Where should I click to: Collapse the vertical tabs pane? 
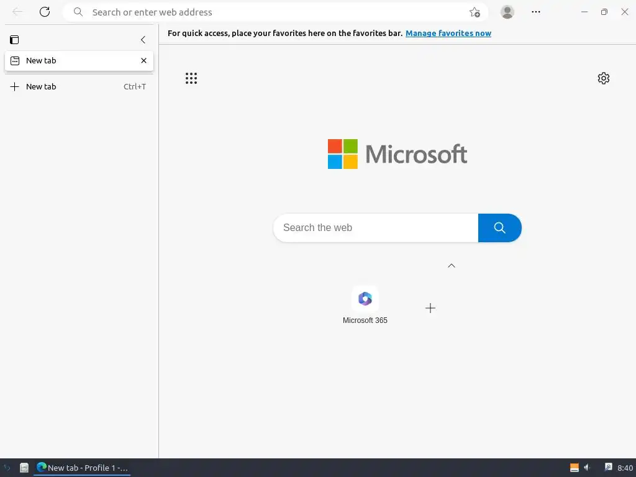point(143,39)
